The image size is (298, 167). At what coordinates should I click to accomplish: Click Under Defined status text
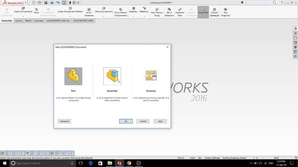(x=212, y=158)
